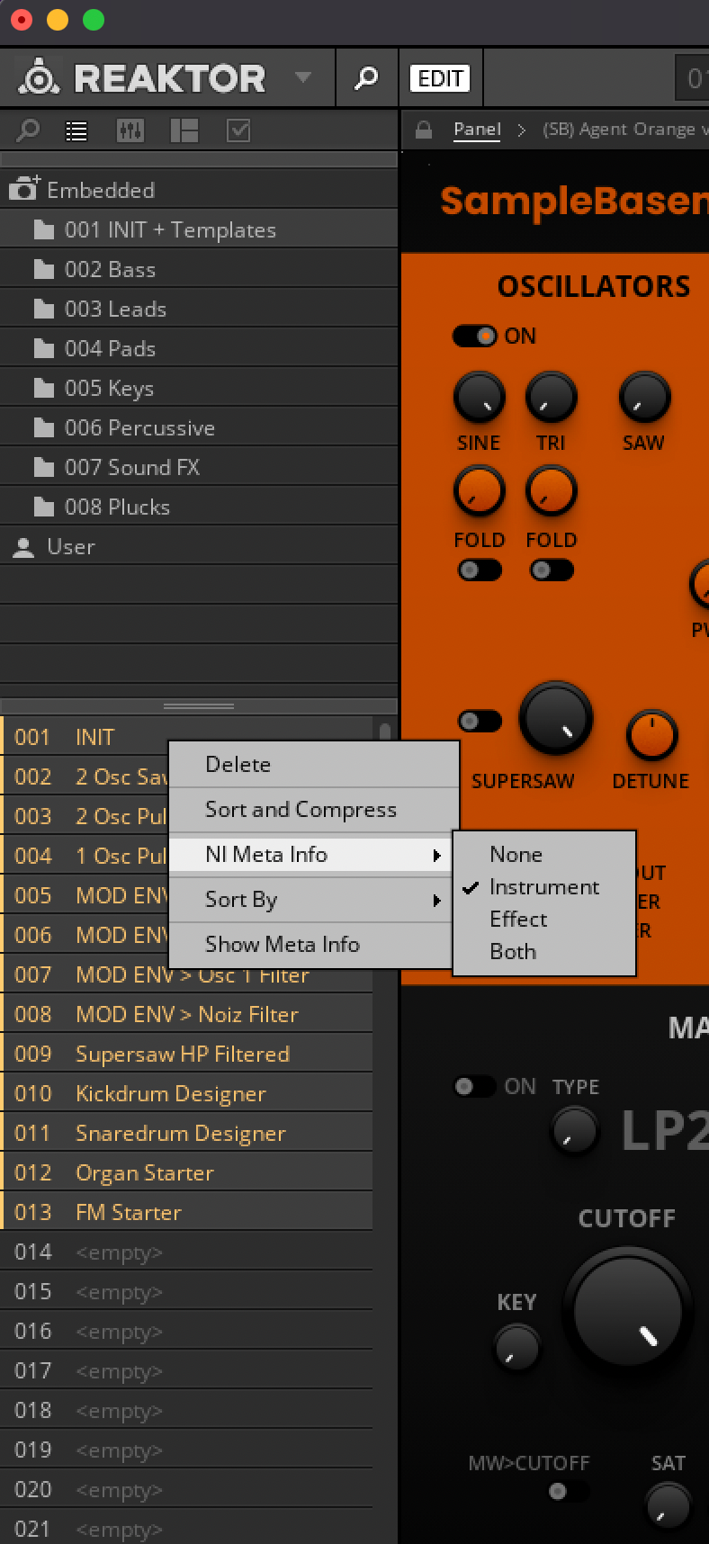The image size is (709, 1544).
Task: Click the magnifier search button in header
Action: pos(366,78)
